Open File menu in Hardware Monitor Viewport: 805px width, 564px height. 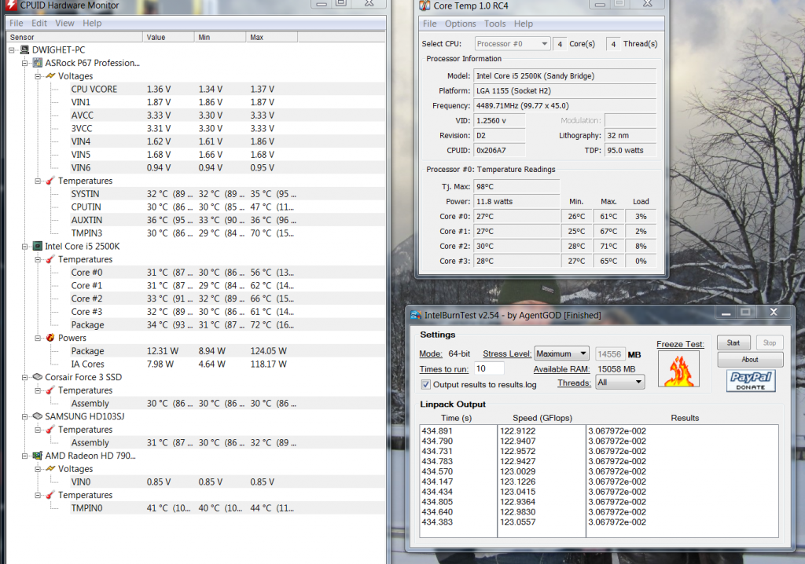[x=16, y=23]
